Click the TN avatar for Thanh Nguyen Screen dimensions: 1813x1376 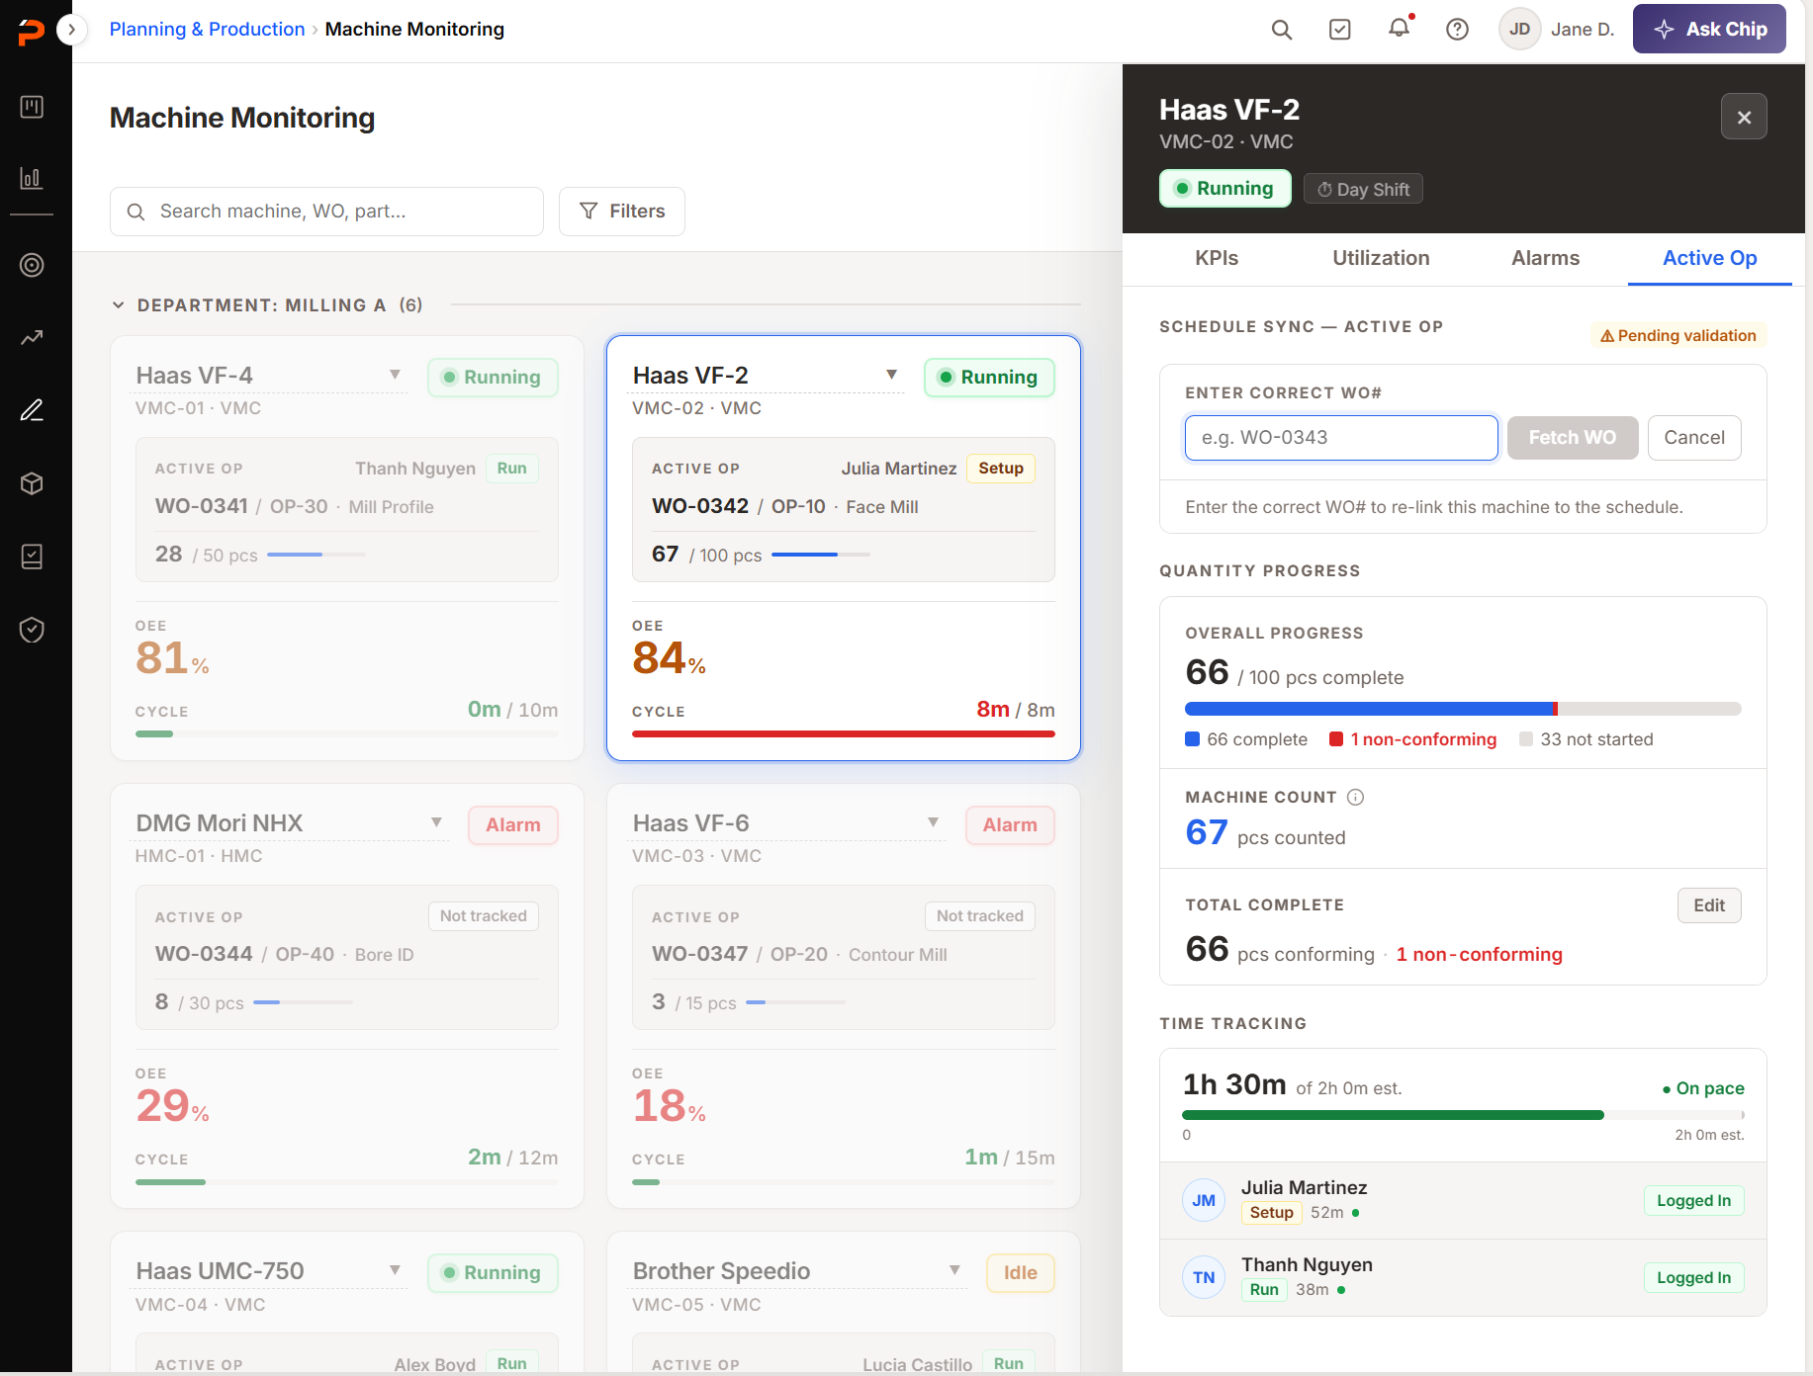1204,1277
